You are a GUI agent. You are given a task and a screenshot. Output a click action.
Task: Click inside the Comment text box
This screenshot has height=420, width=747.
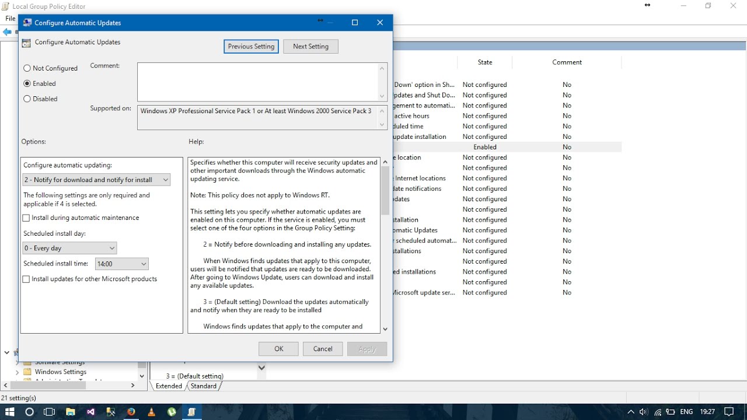(x=257, y=82)
